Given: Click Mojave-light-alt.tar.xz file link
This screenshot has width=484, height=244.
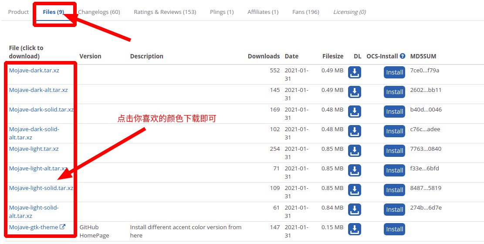Looking at the screenshot, I should click(38, 168).
